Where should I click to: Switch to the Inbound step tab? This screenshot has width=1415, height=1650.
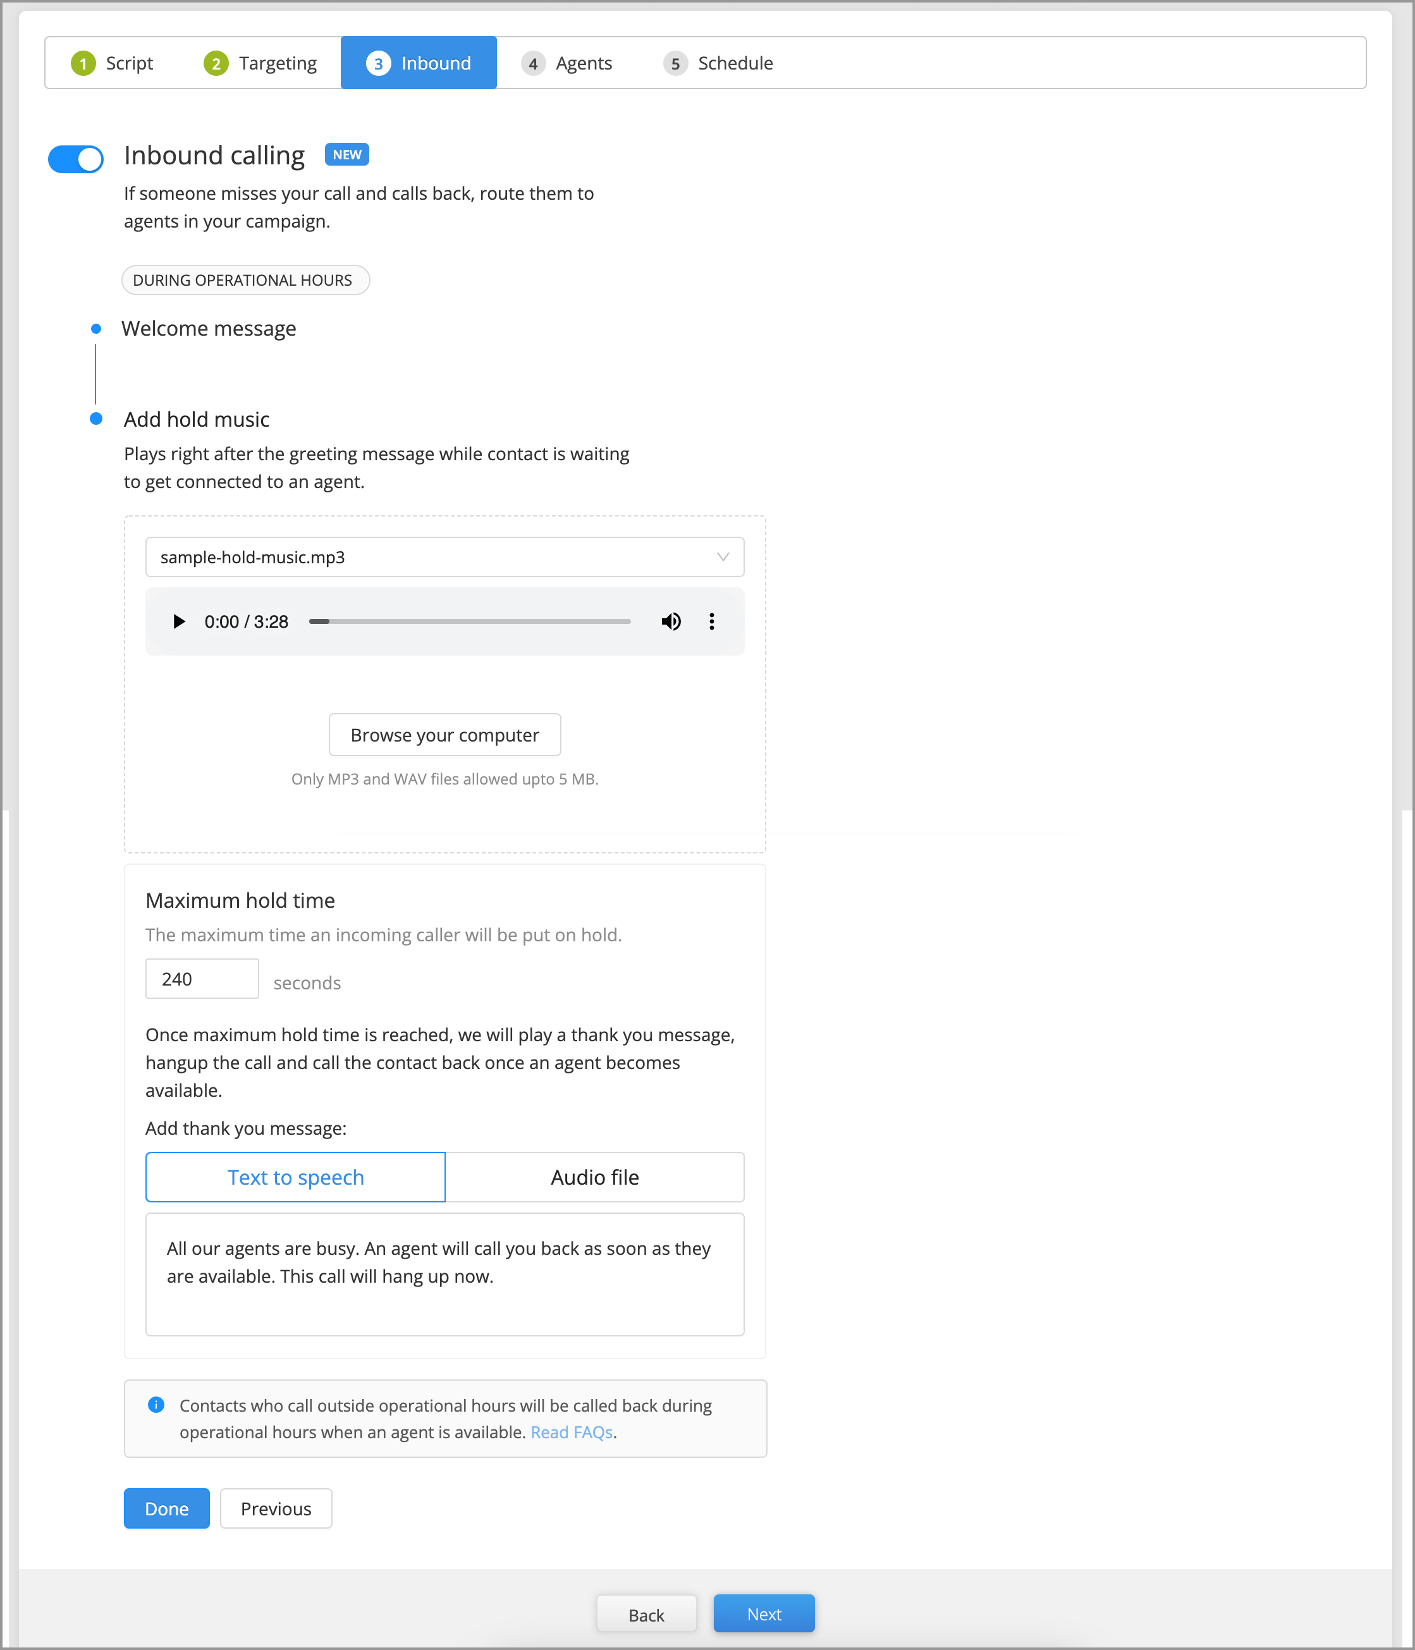419,63
